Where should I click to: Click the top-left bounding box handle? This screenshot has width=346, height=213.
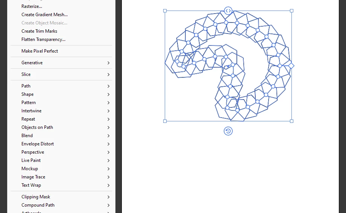tap(165, 11)
